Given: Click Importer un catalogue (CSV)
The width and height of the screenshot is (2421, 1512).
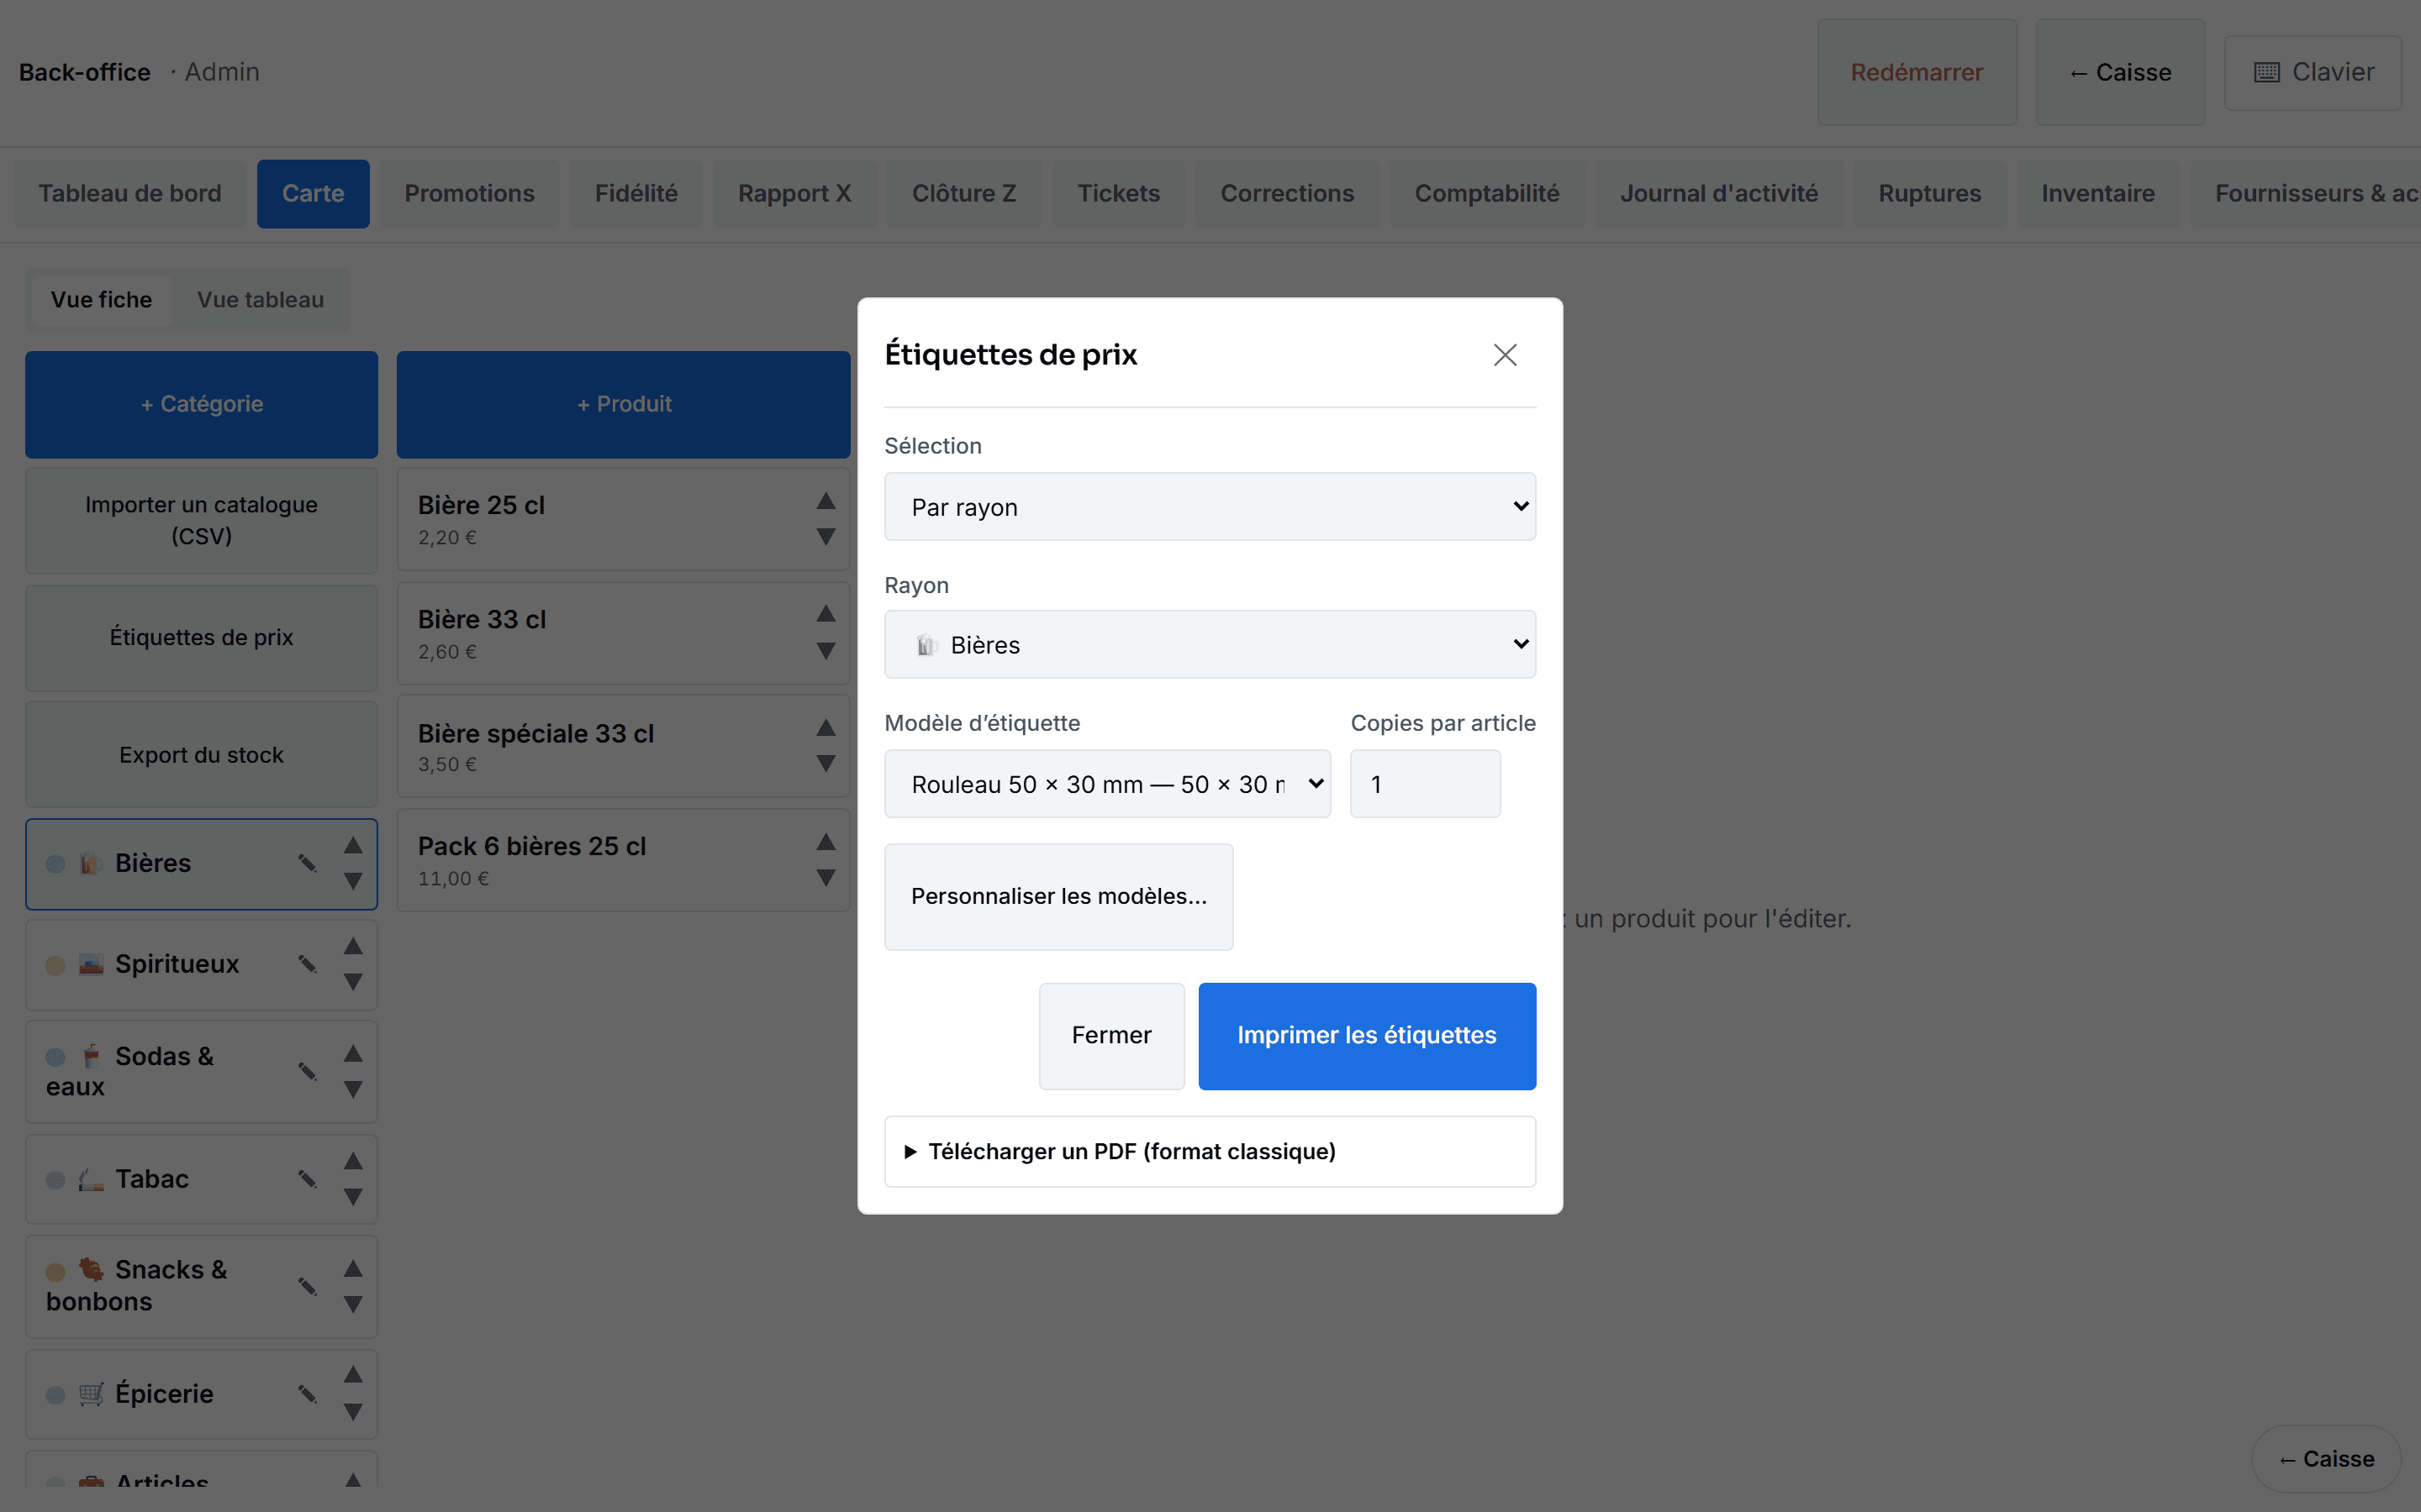Looking at the screenshot, I should point(201,520).
